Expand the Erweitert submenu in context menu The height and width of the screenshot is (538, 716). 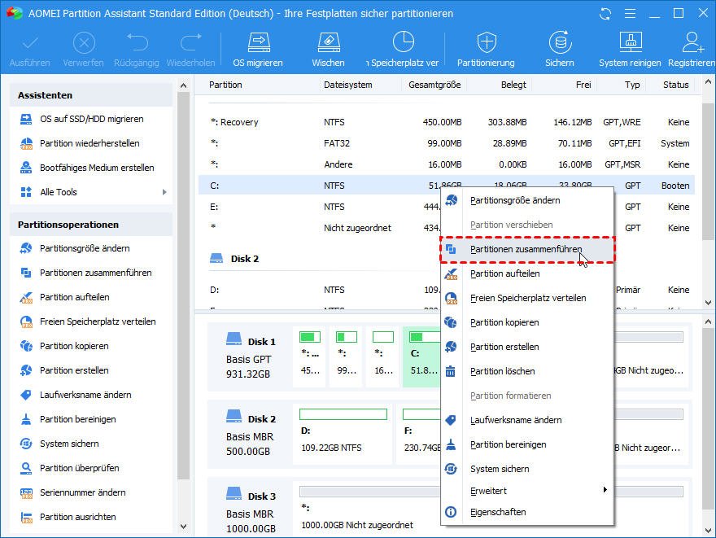coord(527,491)
